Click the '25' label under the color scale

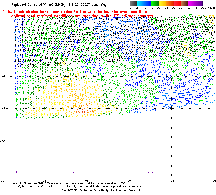point(166,8)
